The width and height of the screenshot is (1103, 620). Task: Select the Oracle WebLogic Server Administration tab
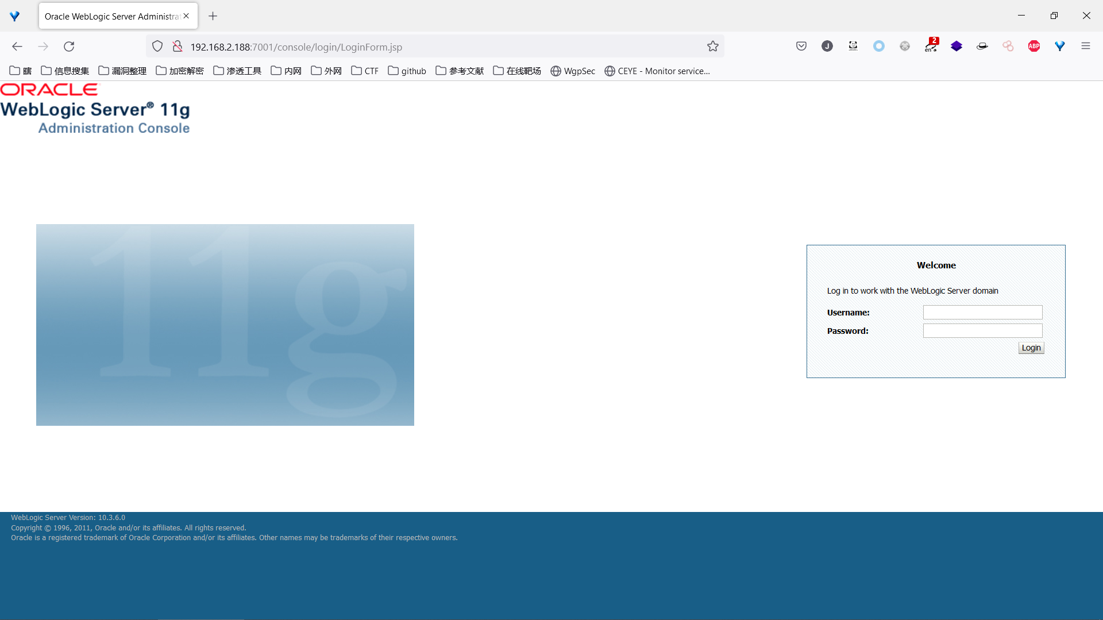pyautogui.click(x=112, y=16)
